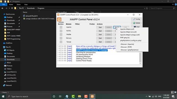Open Music folder in sidebar
Screen dimensions: 177x99
[x=7, y=63]
